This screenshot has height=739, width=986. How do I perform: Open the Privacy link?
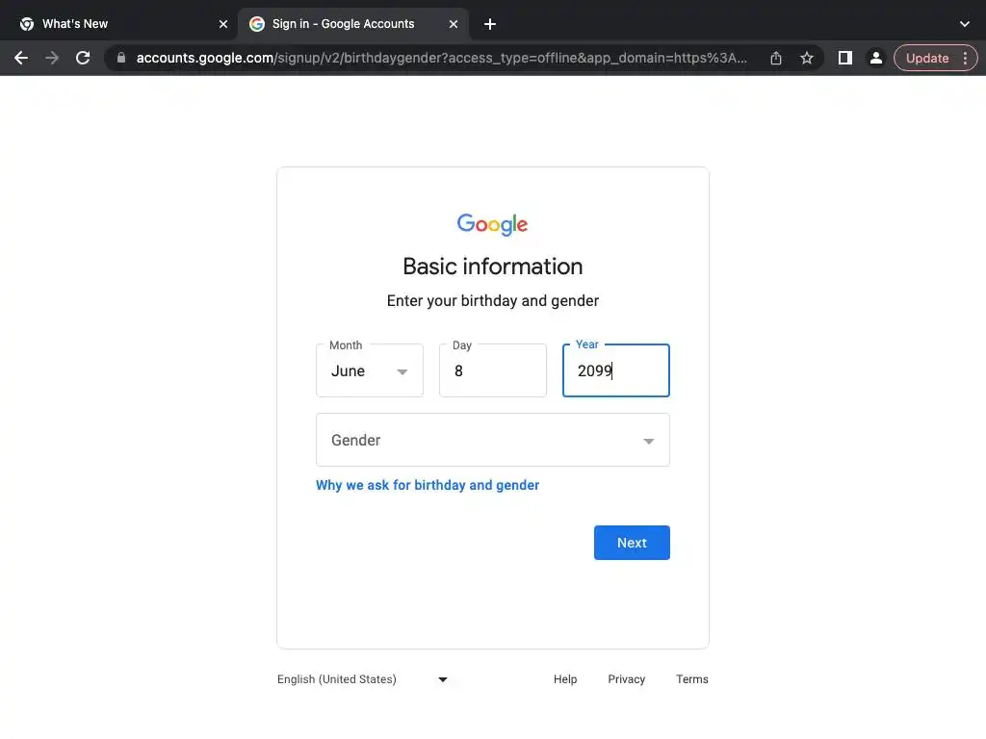click(x=626, y=679)
